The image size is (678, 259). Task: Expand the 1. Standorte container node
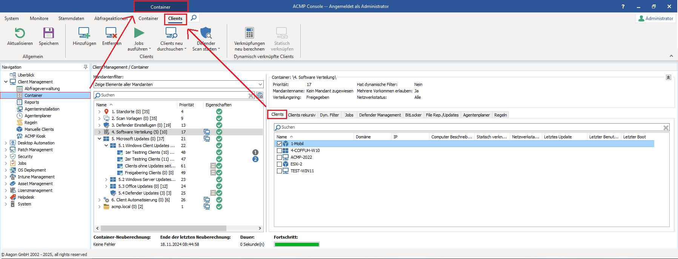99,112
